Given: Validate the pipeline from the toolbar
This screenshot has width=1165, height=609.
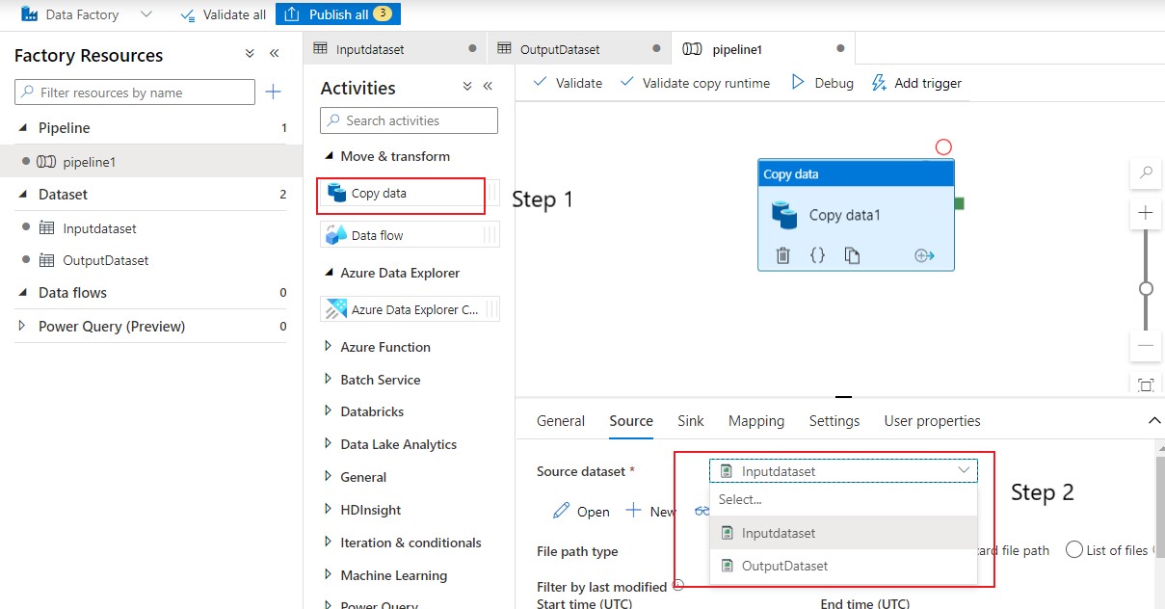Looking at the screenshot, I should 568,83.
